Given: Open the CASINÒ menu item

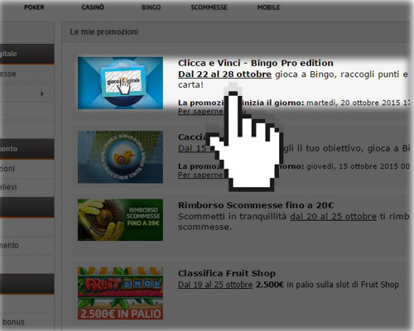Looking at the screenshot, I should pyautogui.click(x=93, y=7).
